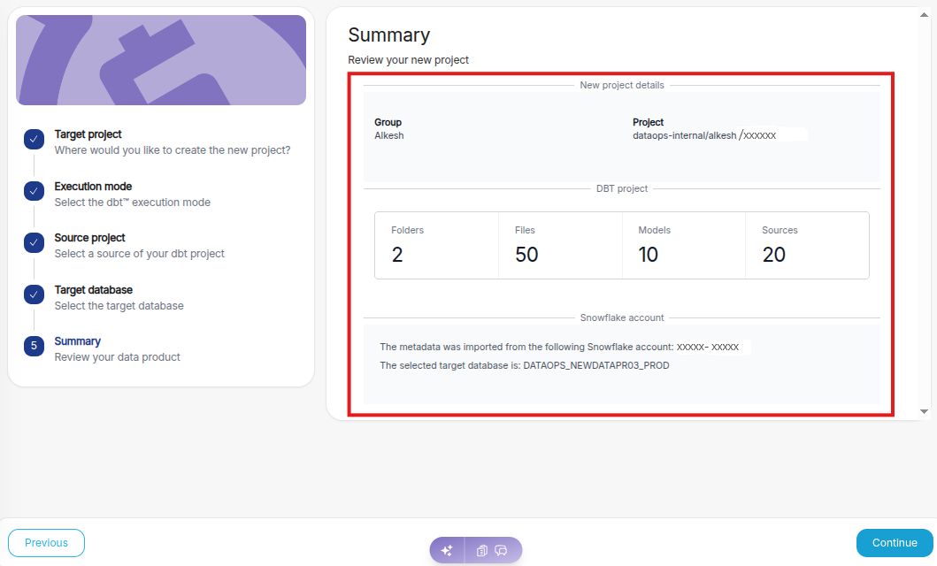Go to the Target project step
Viewport: 937px width, 566px height.
[x=88, y=134]
